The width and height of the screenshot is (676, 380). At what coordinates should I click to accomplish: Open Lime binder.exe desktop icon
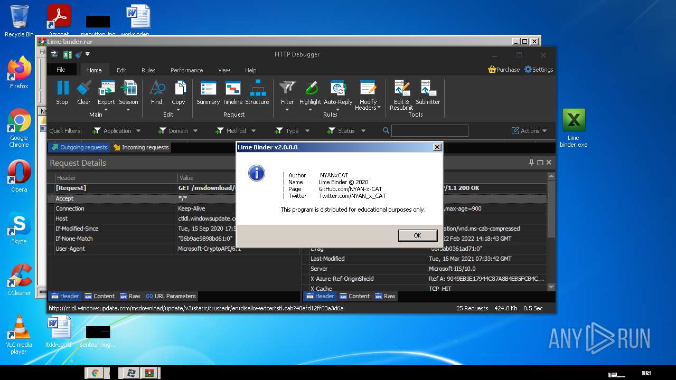(574, 128)
